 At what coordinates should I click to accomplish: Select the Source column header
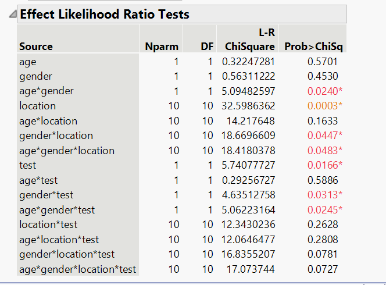(x=36, y=47)
